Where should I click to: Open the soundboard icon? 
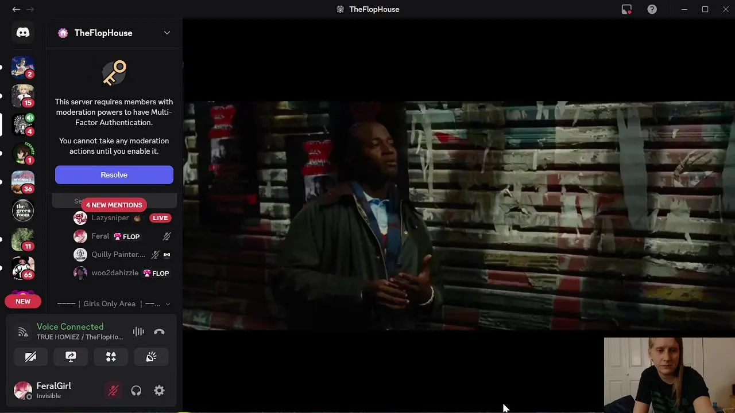(151, 357)
